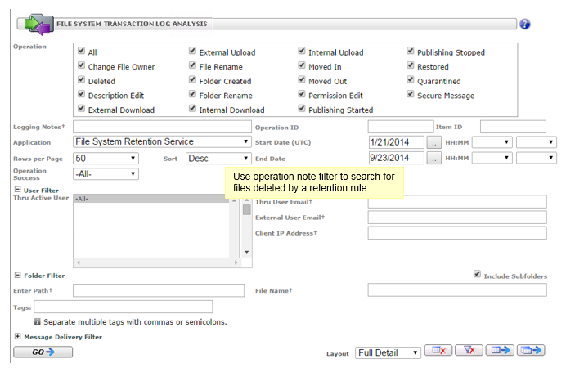Click the blue help icon
Screen dimensions: 566x368
[524, 24]
